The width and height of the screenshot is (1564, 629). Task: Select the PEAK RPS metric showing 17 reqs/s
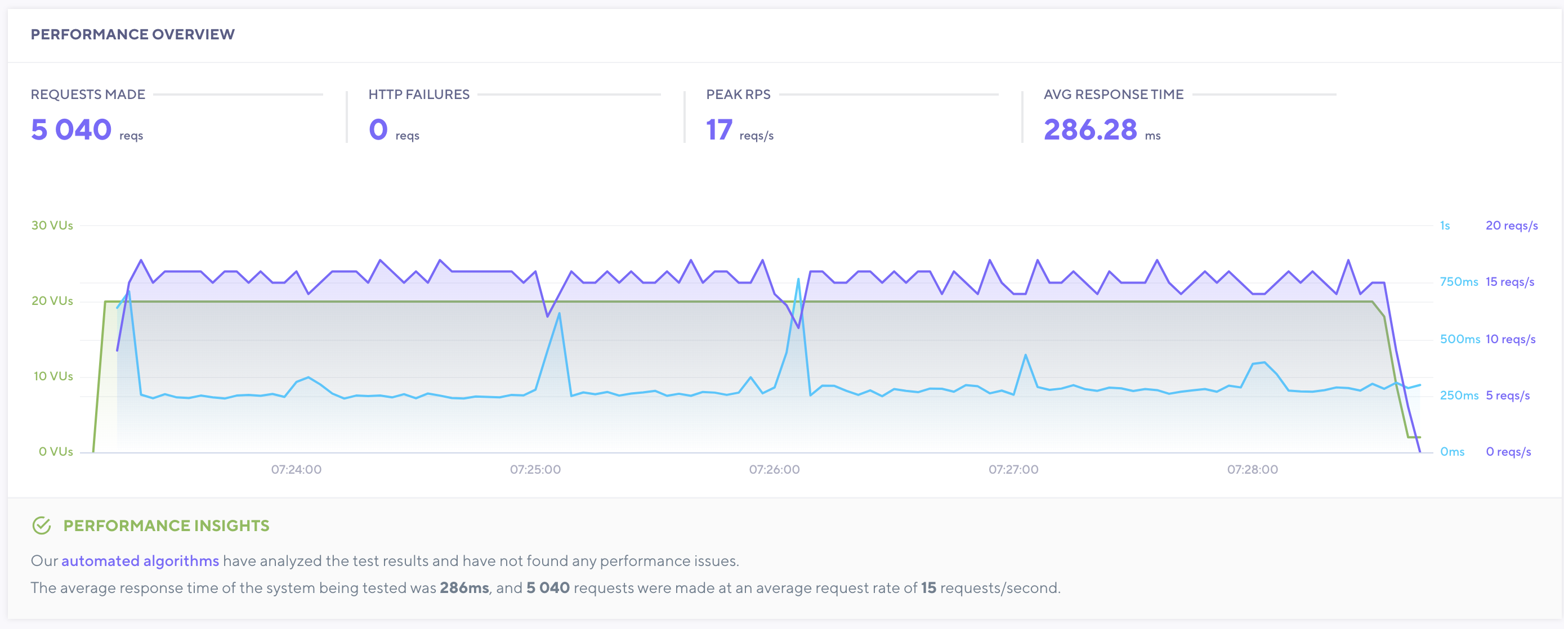point(720,129)
